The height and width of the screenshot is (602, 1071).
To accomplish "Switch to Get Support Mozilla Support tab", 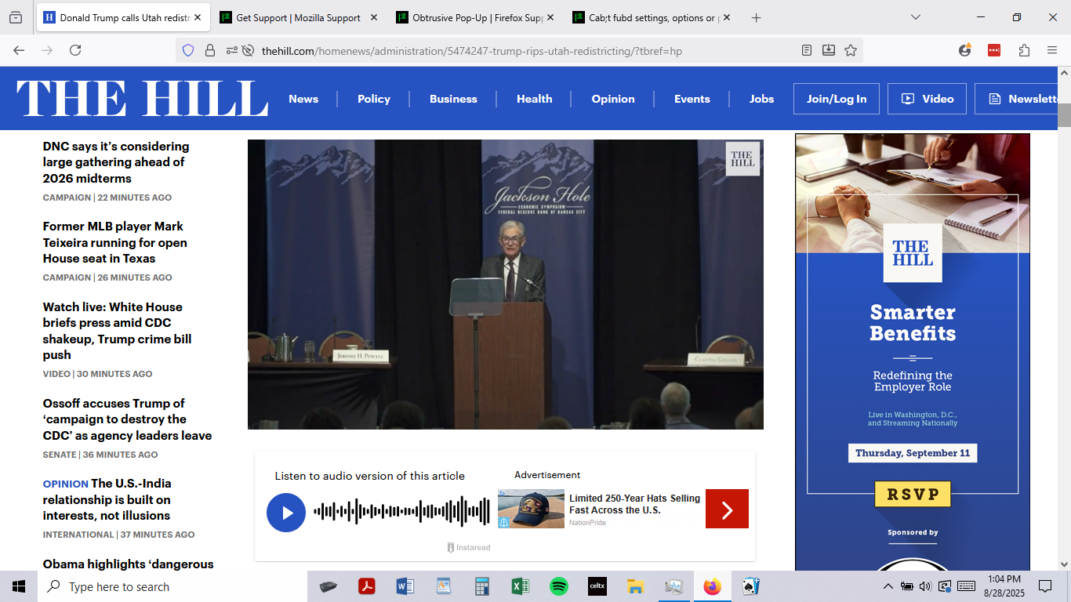I will (298, 17).
